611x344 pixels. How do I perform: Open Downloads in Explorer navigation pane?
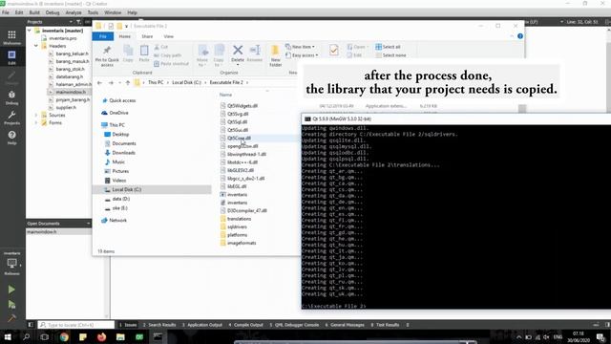click(x=123, y=153)
